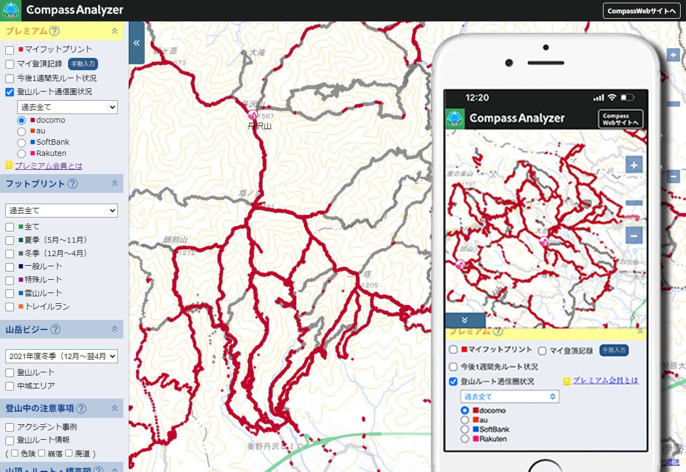Enable マイフットプリント checkbox
The width and height of the screenshot is (686, 472).
click(x=10, y=50)
